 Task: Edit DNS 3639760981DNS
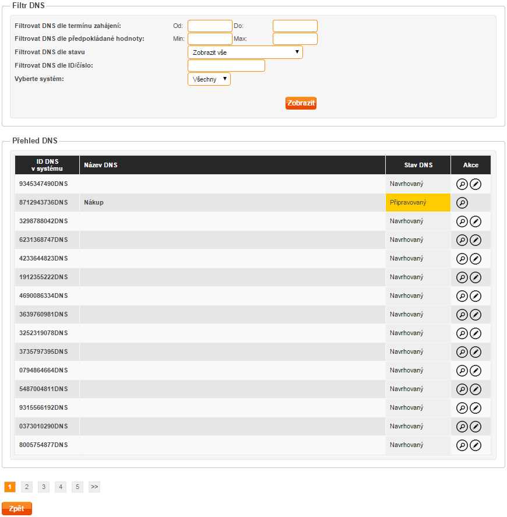[x=476, y=315]
